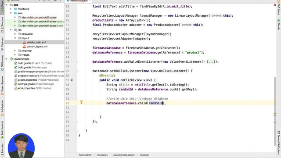Click the custom_layout.xml file icon
The image size is (281, 158).
click(x=25, y=47)
